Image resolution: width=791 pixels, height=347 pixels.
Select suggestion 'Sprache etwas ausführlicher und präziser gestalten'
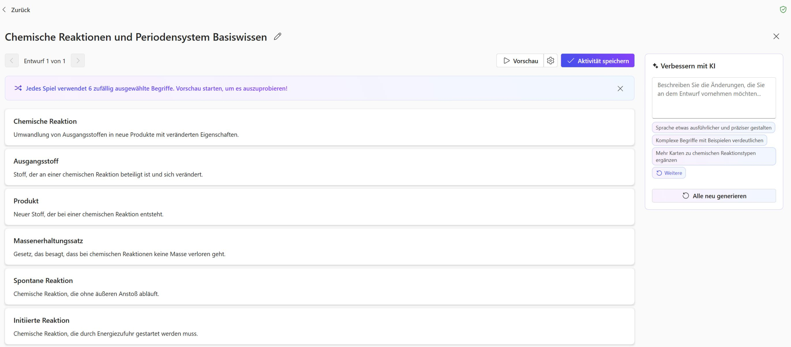click(713, 128)
